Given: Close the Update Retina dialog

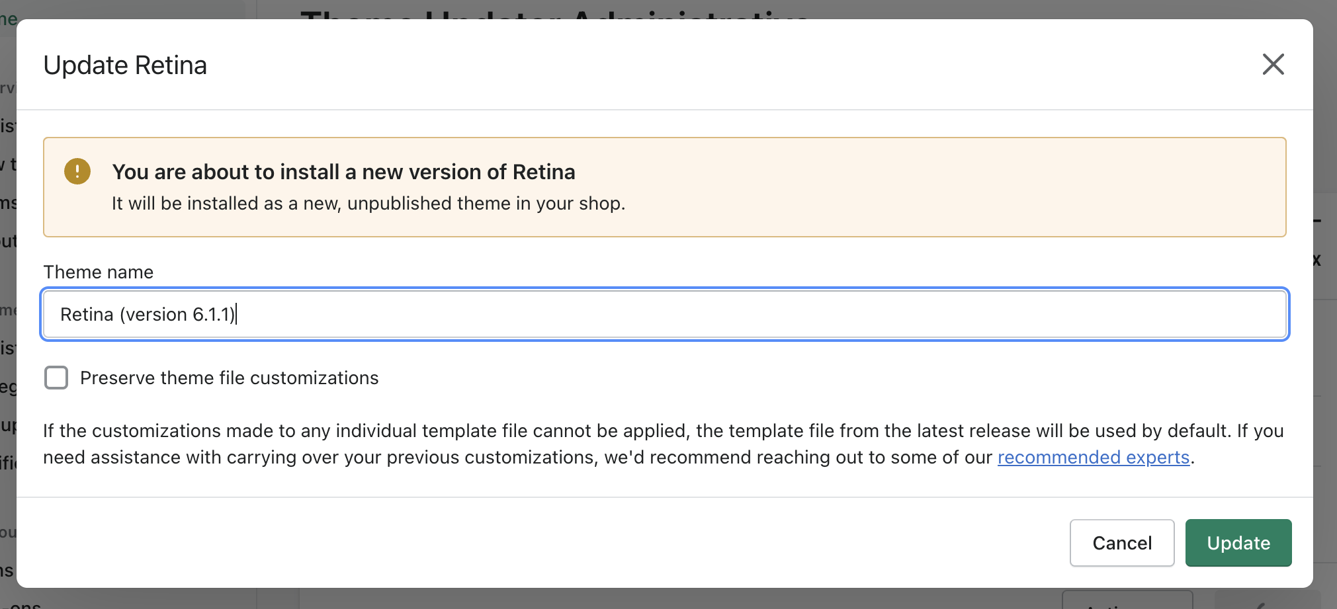Looking at the screenshot, I should pyautogui.click(x=1273, y=65).
